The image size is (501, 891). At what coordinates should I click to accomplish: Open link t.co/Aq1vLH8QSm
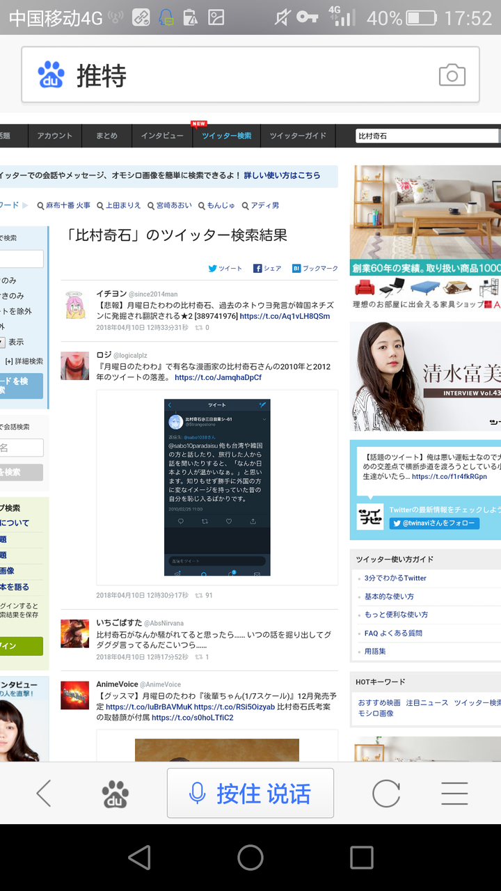(285, 316)
